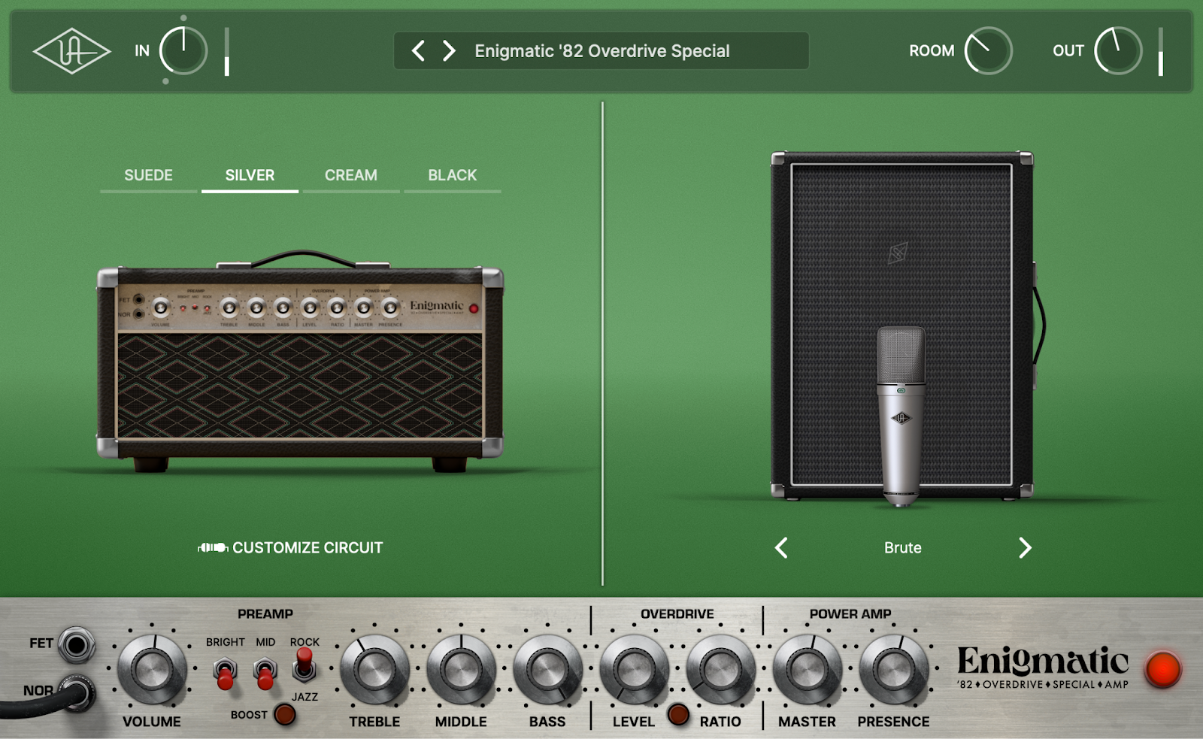1203x739 pixels.
Task: Flip the ROCK/JAZZ switch
Action: tap(304, 665)
